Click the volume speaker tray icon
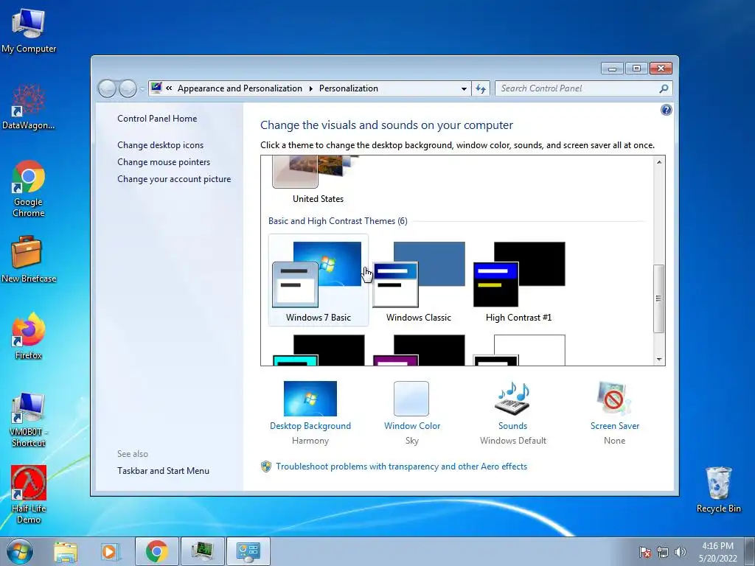 coord(681,552)
